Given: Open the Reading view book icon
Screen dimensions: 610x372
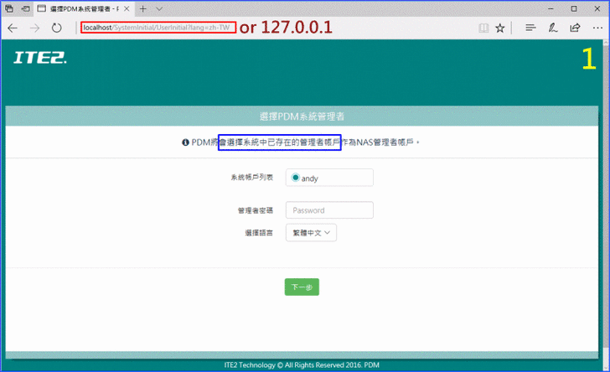Looking at the screenshot, I should tap(483, 28).
